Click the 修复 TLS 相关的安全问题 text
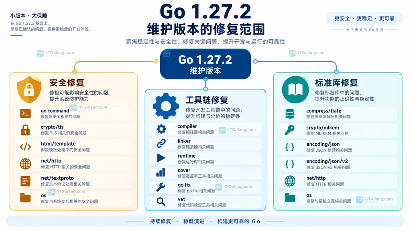This screenshot has width=411, height=231. 63,133
